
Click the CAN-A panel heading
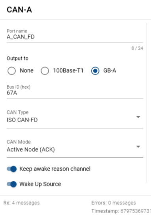click(19, 10)
